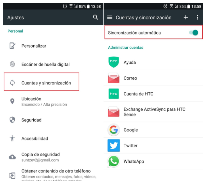Tap the HTC Ayuda shield icon

pyautogui.click(x=114, y=62)
